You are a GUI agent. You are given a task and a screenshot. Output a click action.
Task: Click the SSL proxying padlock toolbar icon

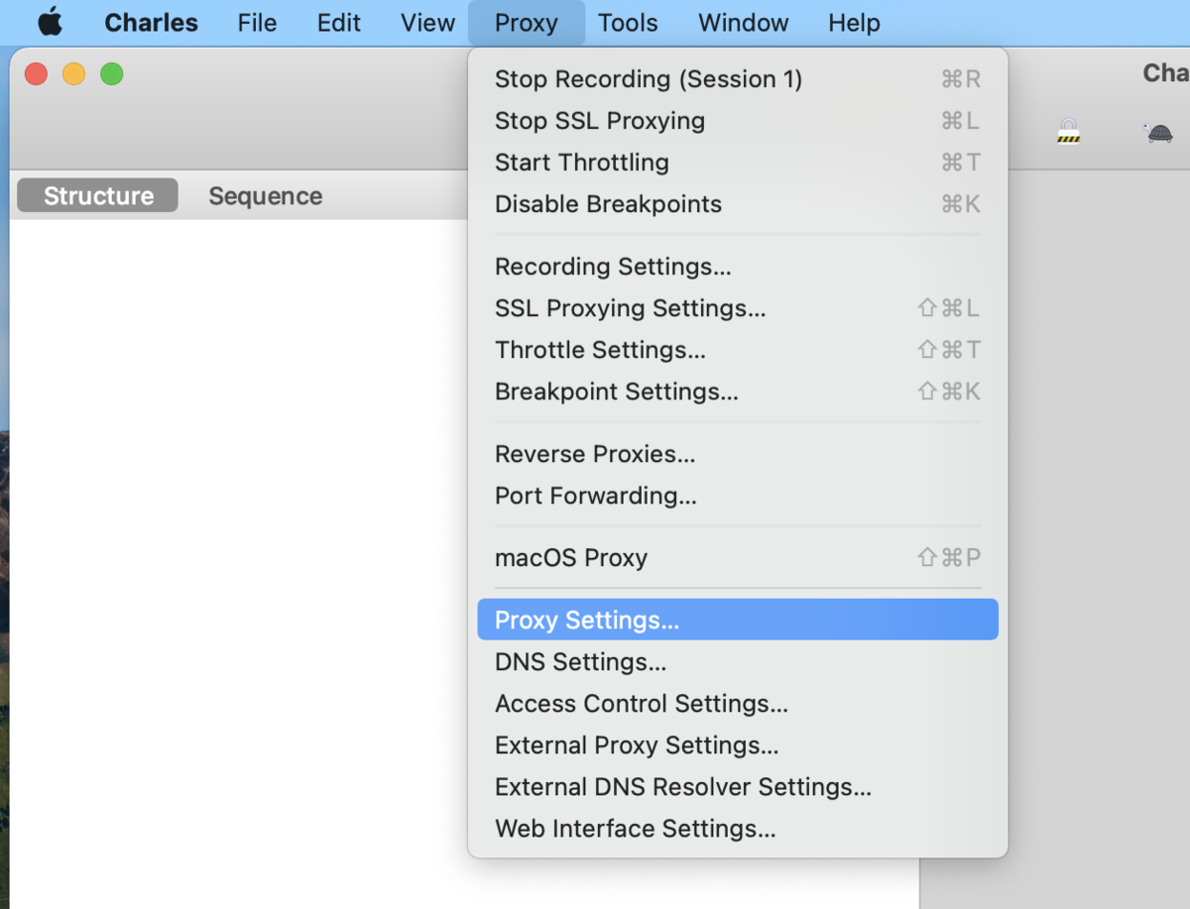[x=1068, y=132]
